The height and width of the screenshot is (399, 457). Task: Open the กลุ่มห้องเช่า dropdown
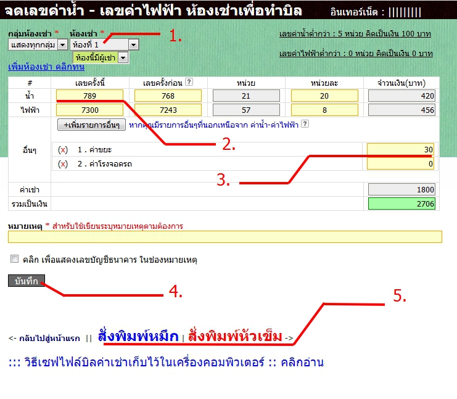62,44
